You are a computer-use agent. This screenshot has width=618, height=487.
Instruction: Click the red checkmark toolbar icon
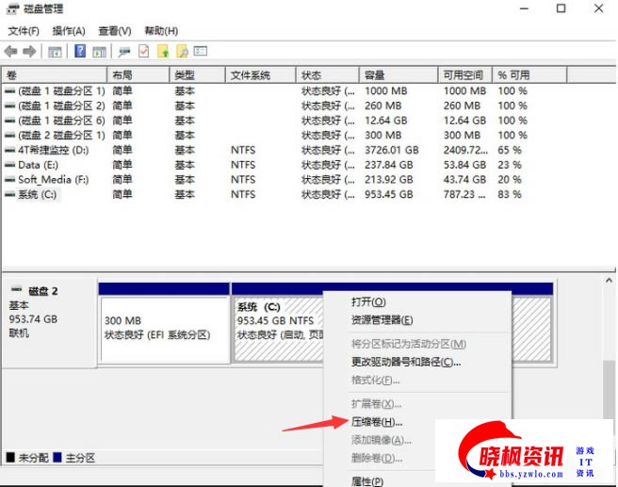(144, 51)
